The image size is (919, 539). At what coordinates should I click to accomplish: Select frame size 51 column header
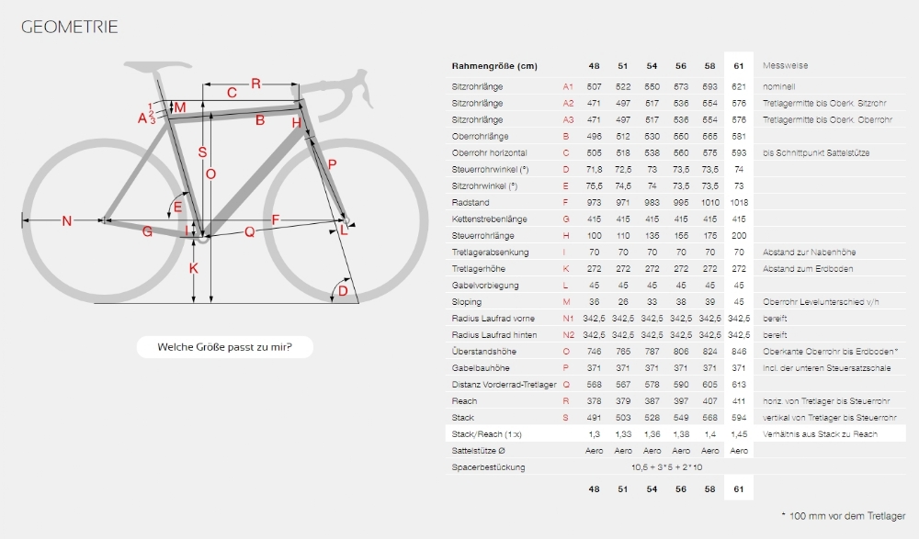(x=622, y=66)
